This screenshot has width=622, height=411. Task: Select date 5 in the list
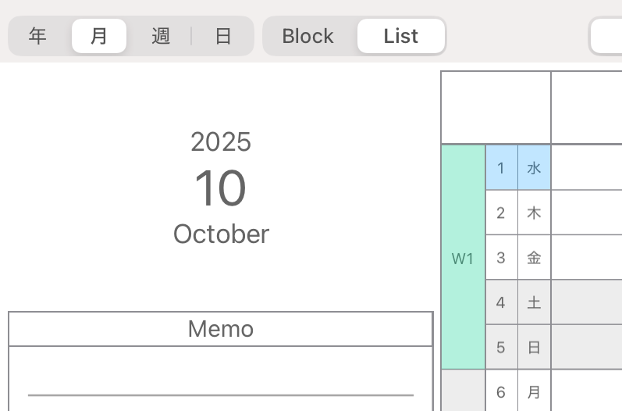click(x=501, y=347)
